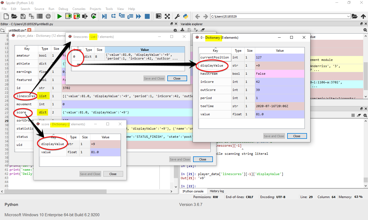Select the outScore value 39

[280, 90]
